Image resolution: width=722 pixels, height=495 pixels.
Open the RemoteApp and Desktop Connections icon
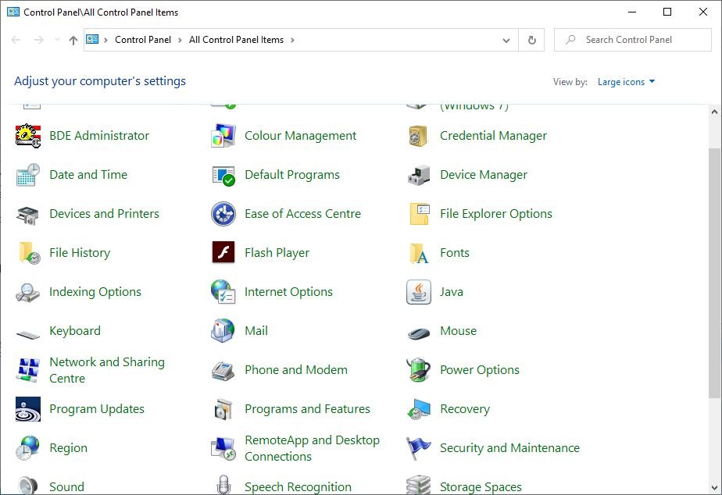(x=223, y=449)
